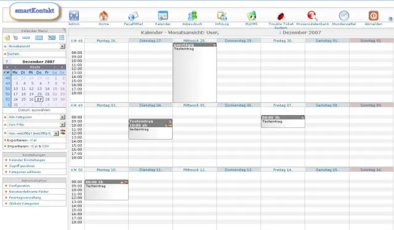394x230 pixels.
Task: Select week 50 in the mini calendar KW column
Action: [x=7, y=89]
